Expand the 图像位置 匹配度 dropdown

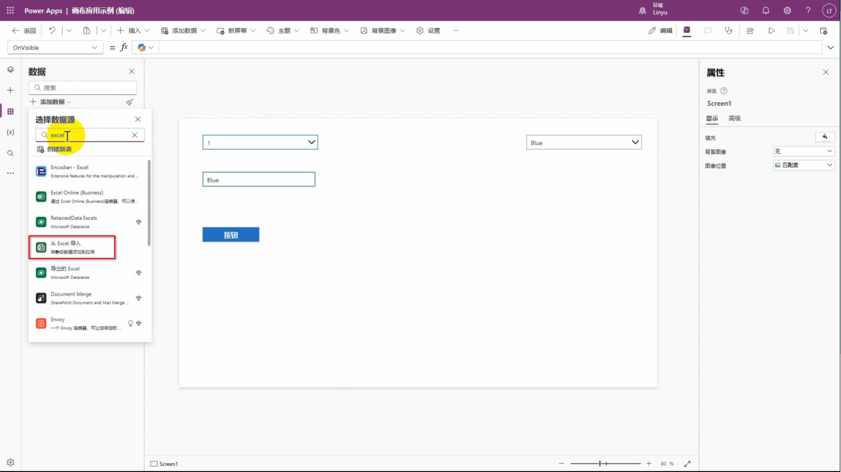pyautogui.click(x=803, y=165)
